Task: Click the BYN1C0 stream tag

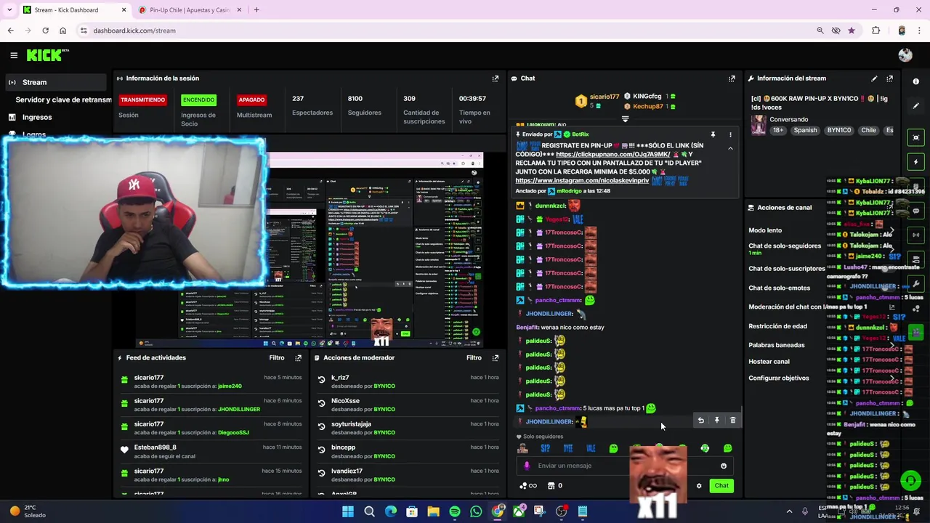Action: coord(838,131)
